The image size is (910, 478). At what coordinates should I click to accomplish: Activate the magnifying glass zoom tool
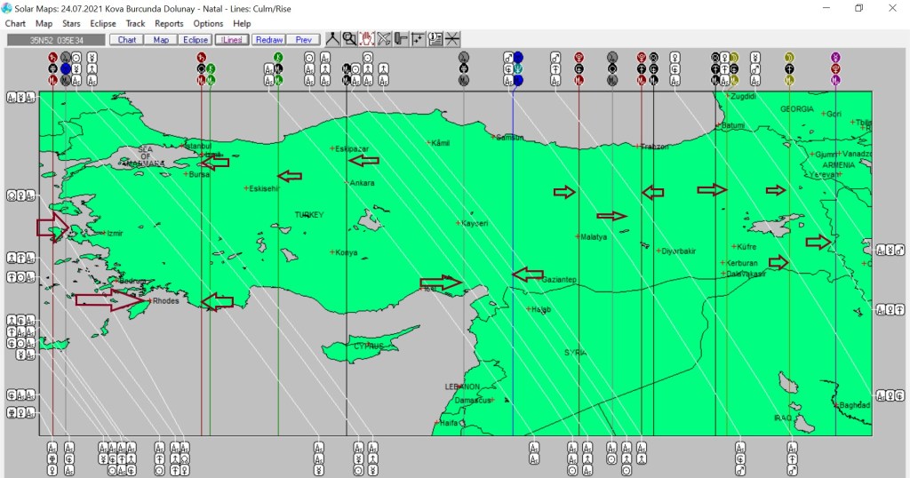pos(349,39)
